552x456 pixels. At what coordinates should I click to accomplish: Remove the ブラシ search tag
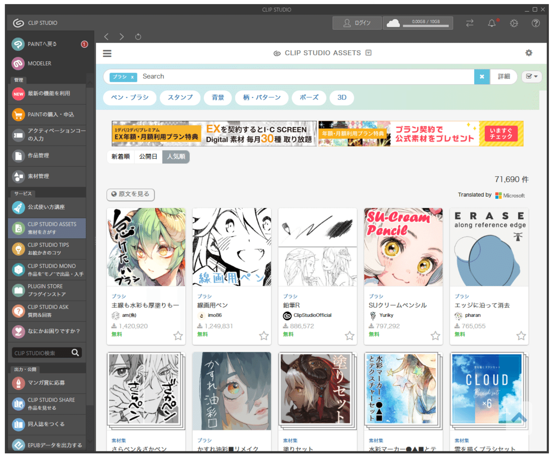click(x=132, y=77)
